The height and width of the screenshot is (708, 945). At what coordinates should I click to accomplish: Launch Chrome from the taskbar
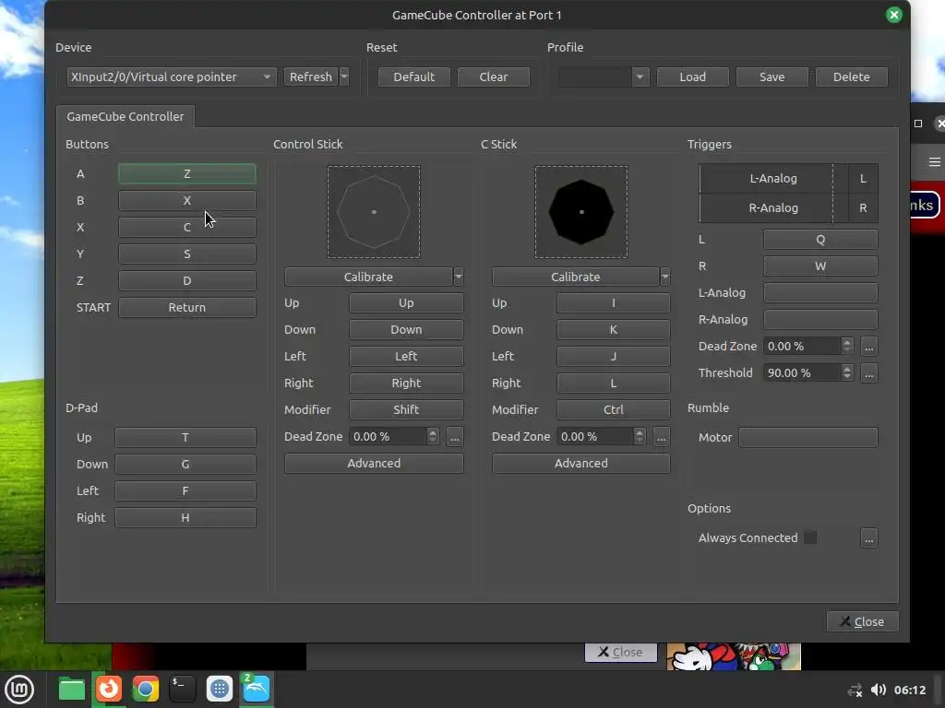(145, 690)
